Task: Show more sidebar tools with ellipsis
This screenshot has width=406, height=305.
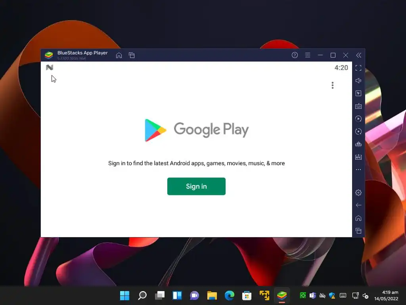Action: coord(358,170)
